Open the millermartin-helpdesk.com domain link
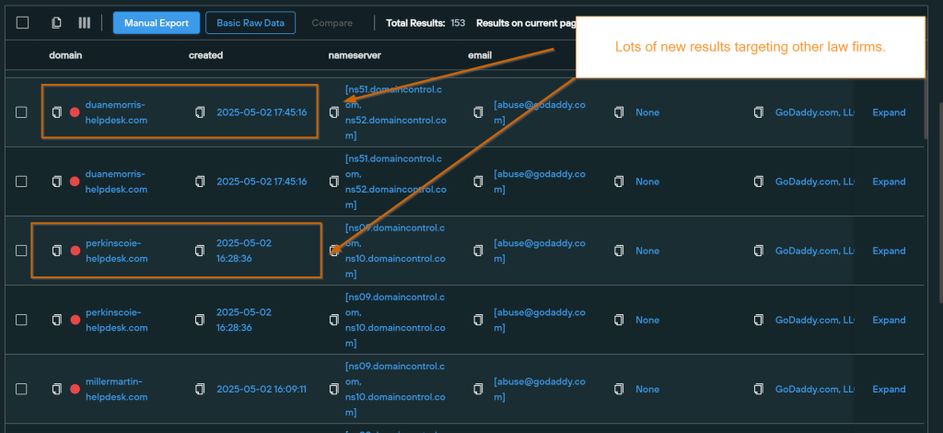943x433 pixels. (117, 389)
